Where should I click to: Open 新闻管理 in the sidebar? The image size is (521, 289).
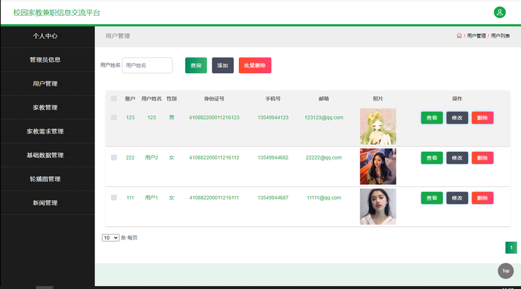[x=45, y=203]
